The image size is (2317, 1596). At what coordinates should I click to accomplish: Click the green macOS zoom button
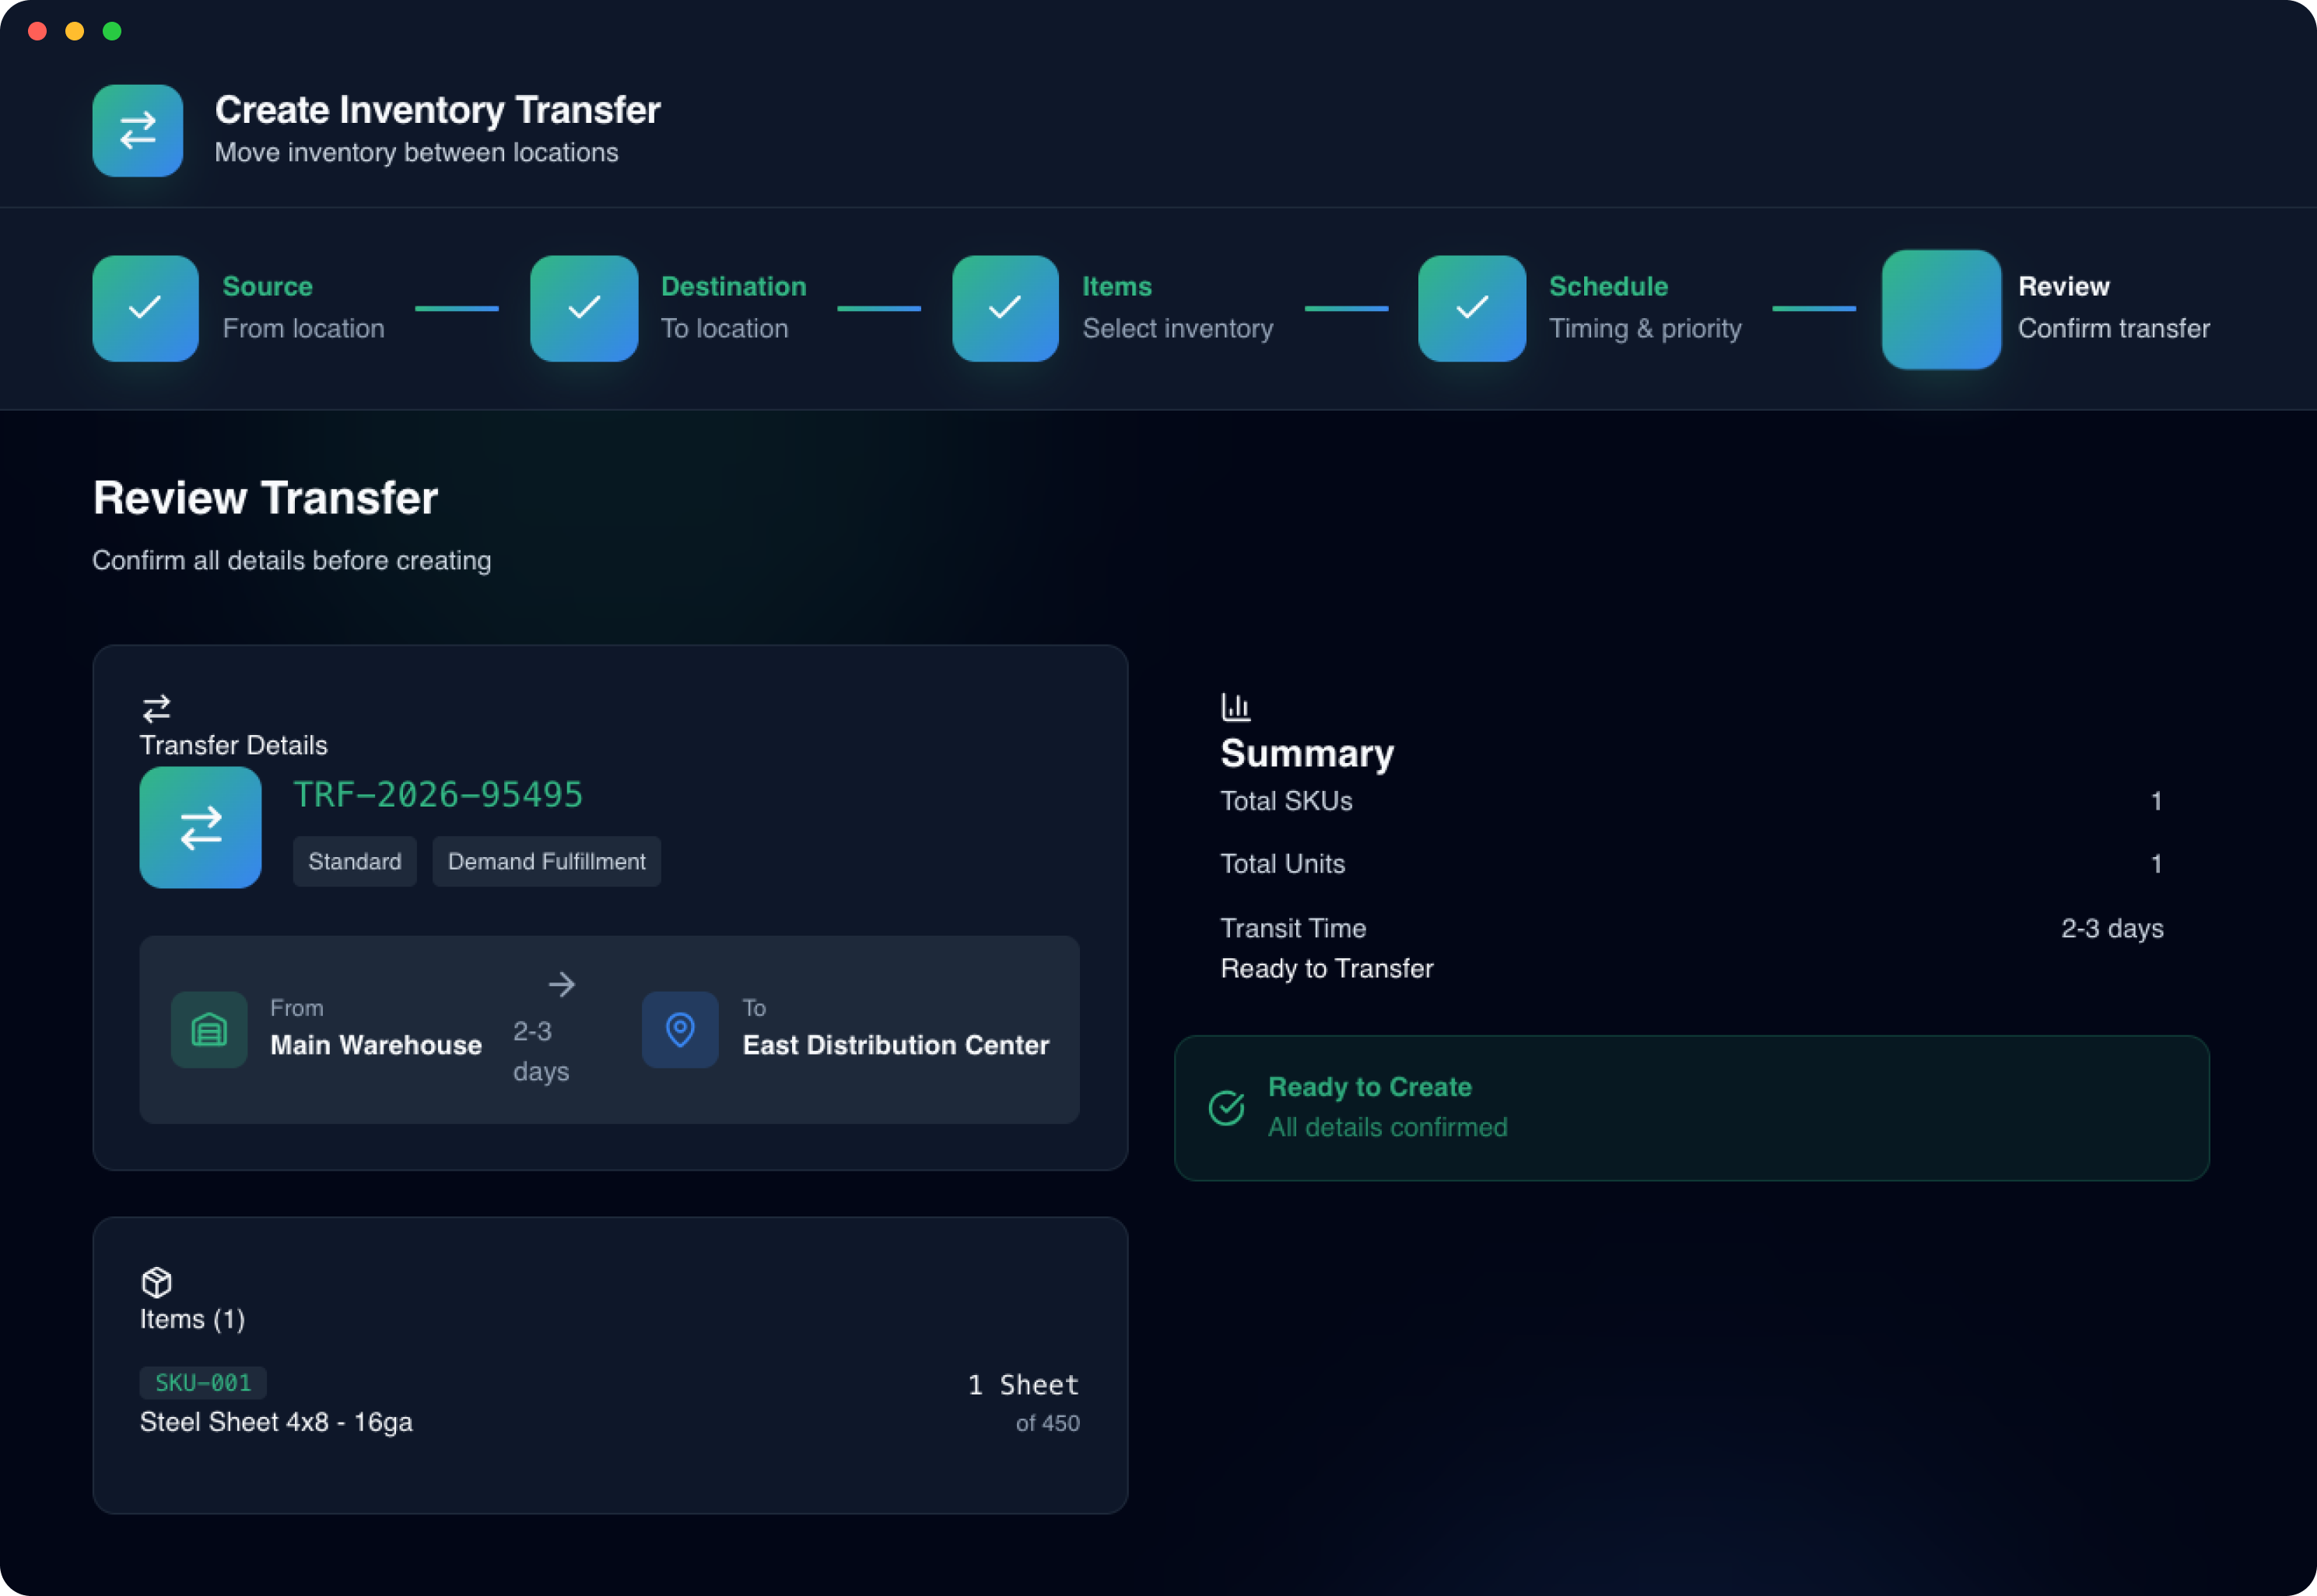[x=112, y=31]
